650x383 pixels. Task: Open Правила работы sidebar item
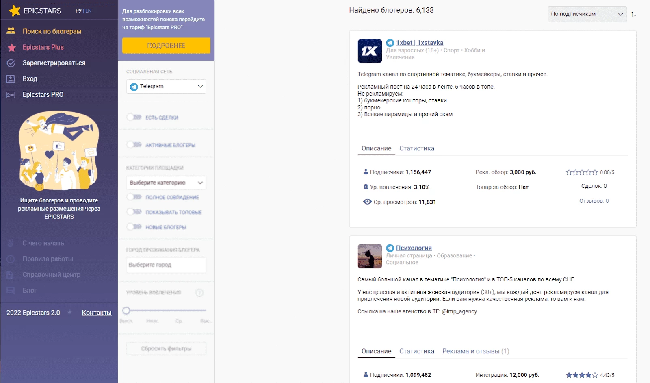click(x=48, y=259)
